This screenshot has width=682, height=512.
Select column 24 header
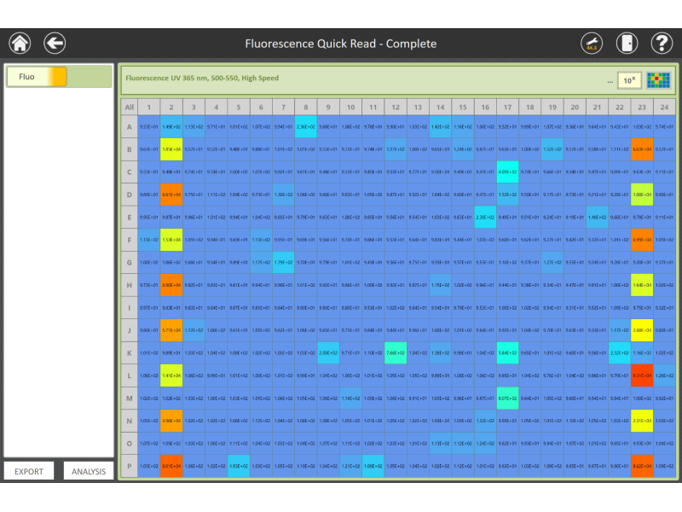point(662,107)
